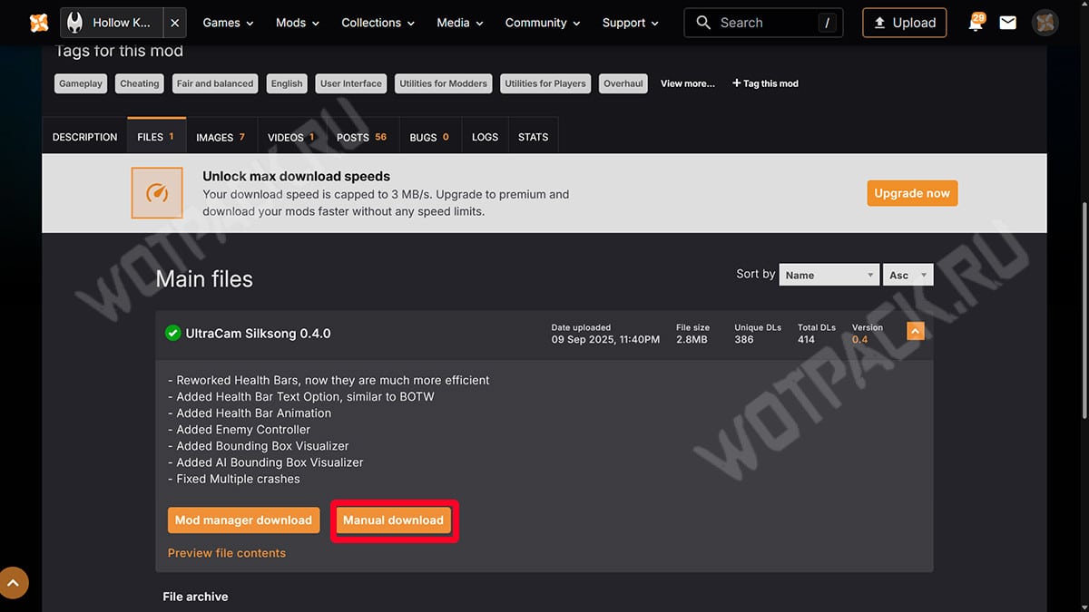The height and width of the screenshot is (612, 1089).
Task: Open the Stats tab
Action: [534, 137]
